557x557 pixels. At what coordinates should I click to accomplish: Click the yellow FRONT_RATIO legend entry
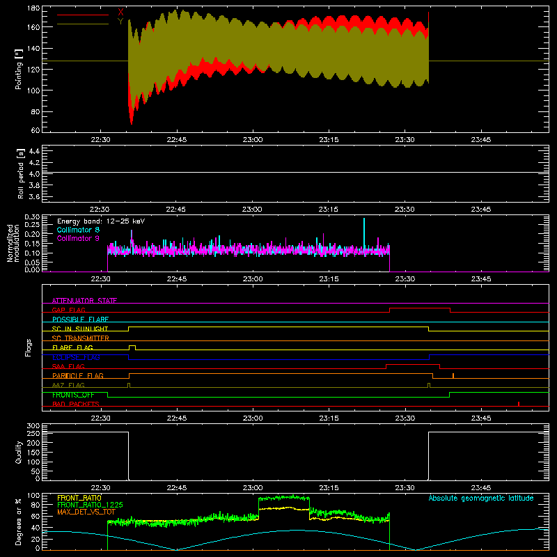[79, 498]
